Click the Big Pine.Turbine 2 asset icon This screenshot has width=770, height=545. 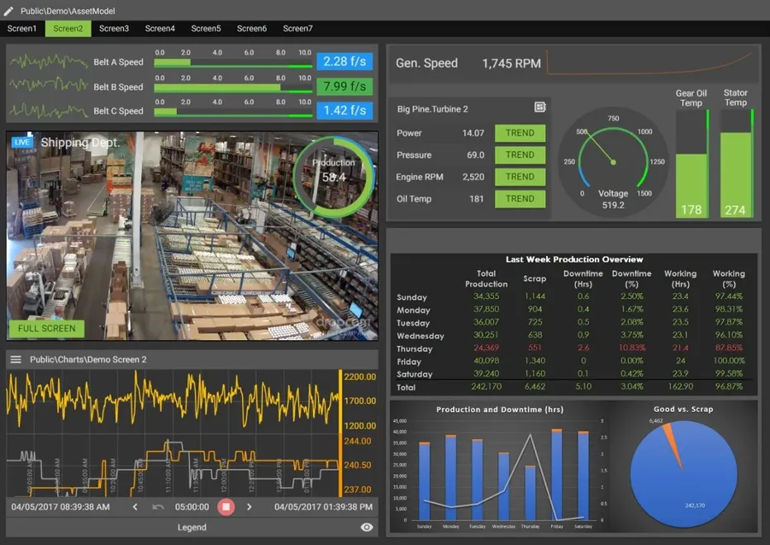[x=539, y=108]
